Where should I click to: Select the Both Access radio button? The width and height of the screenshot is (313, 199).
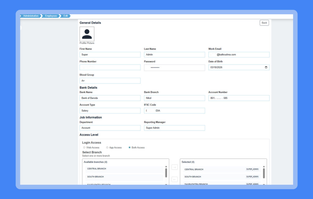[130, 147]
